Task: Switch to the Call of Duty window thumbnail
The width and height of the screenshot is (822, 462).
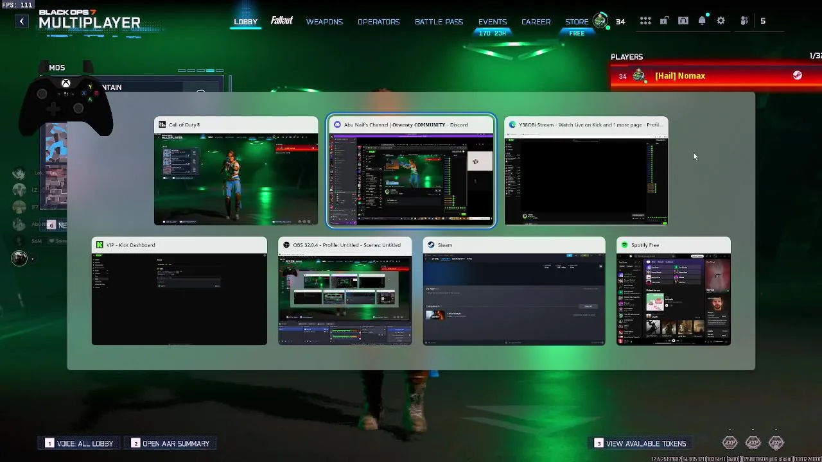Action: tap(236, 171)
